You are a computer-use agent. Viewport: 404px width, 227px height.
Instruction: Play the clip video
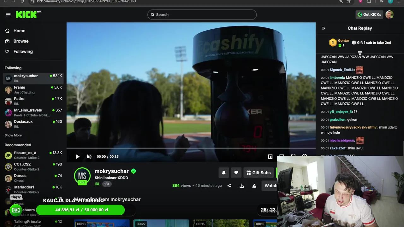pos(78,156)
